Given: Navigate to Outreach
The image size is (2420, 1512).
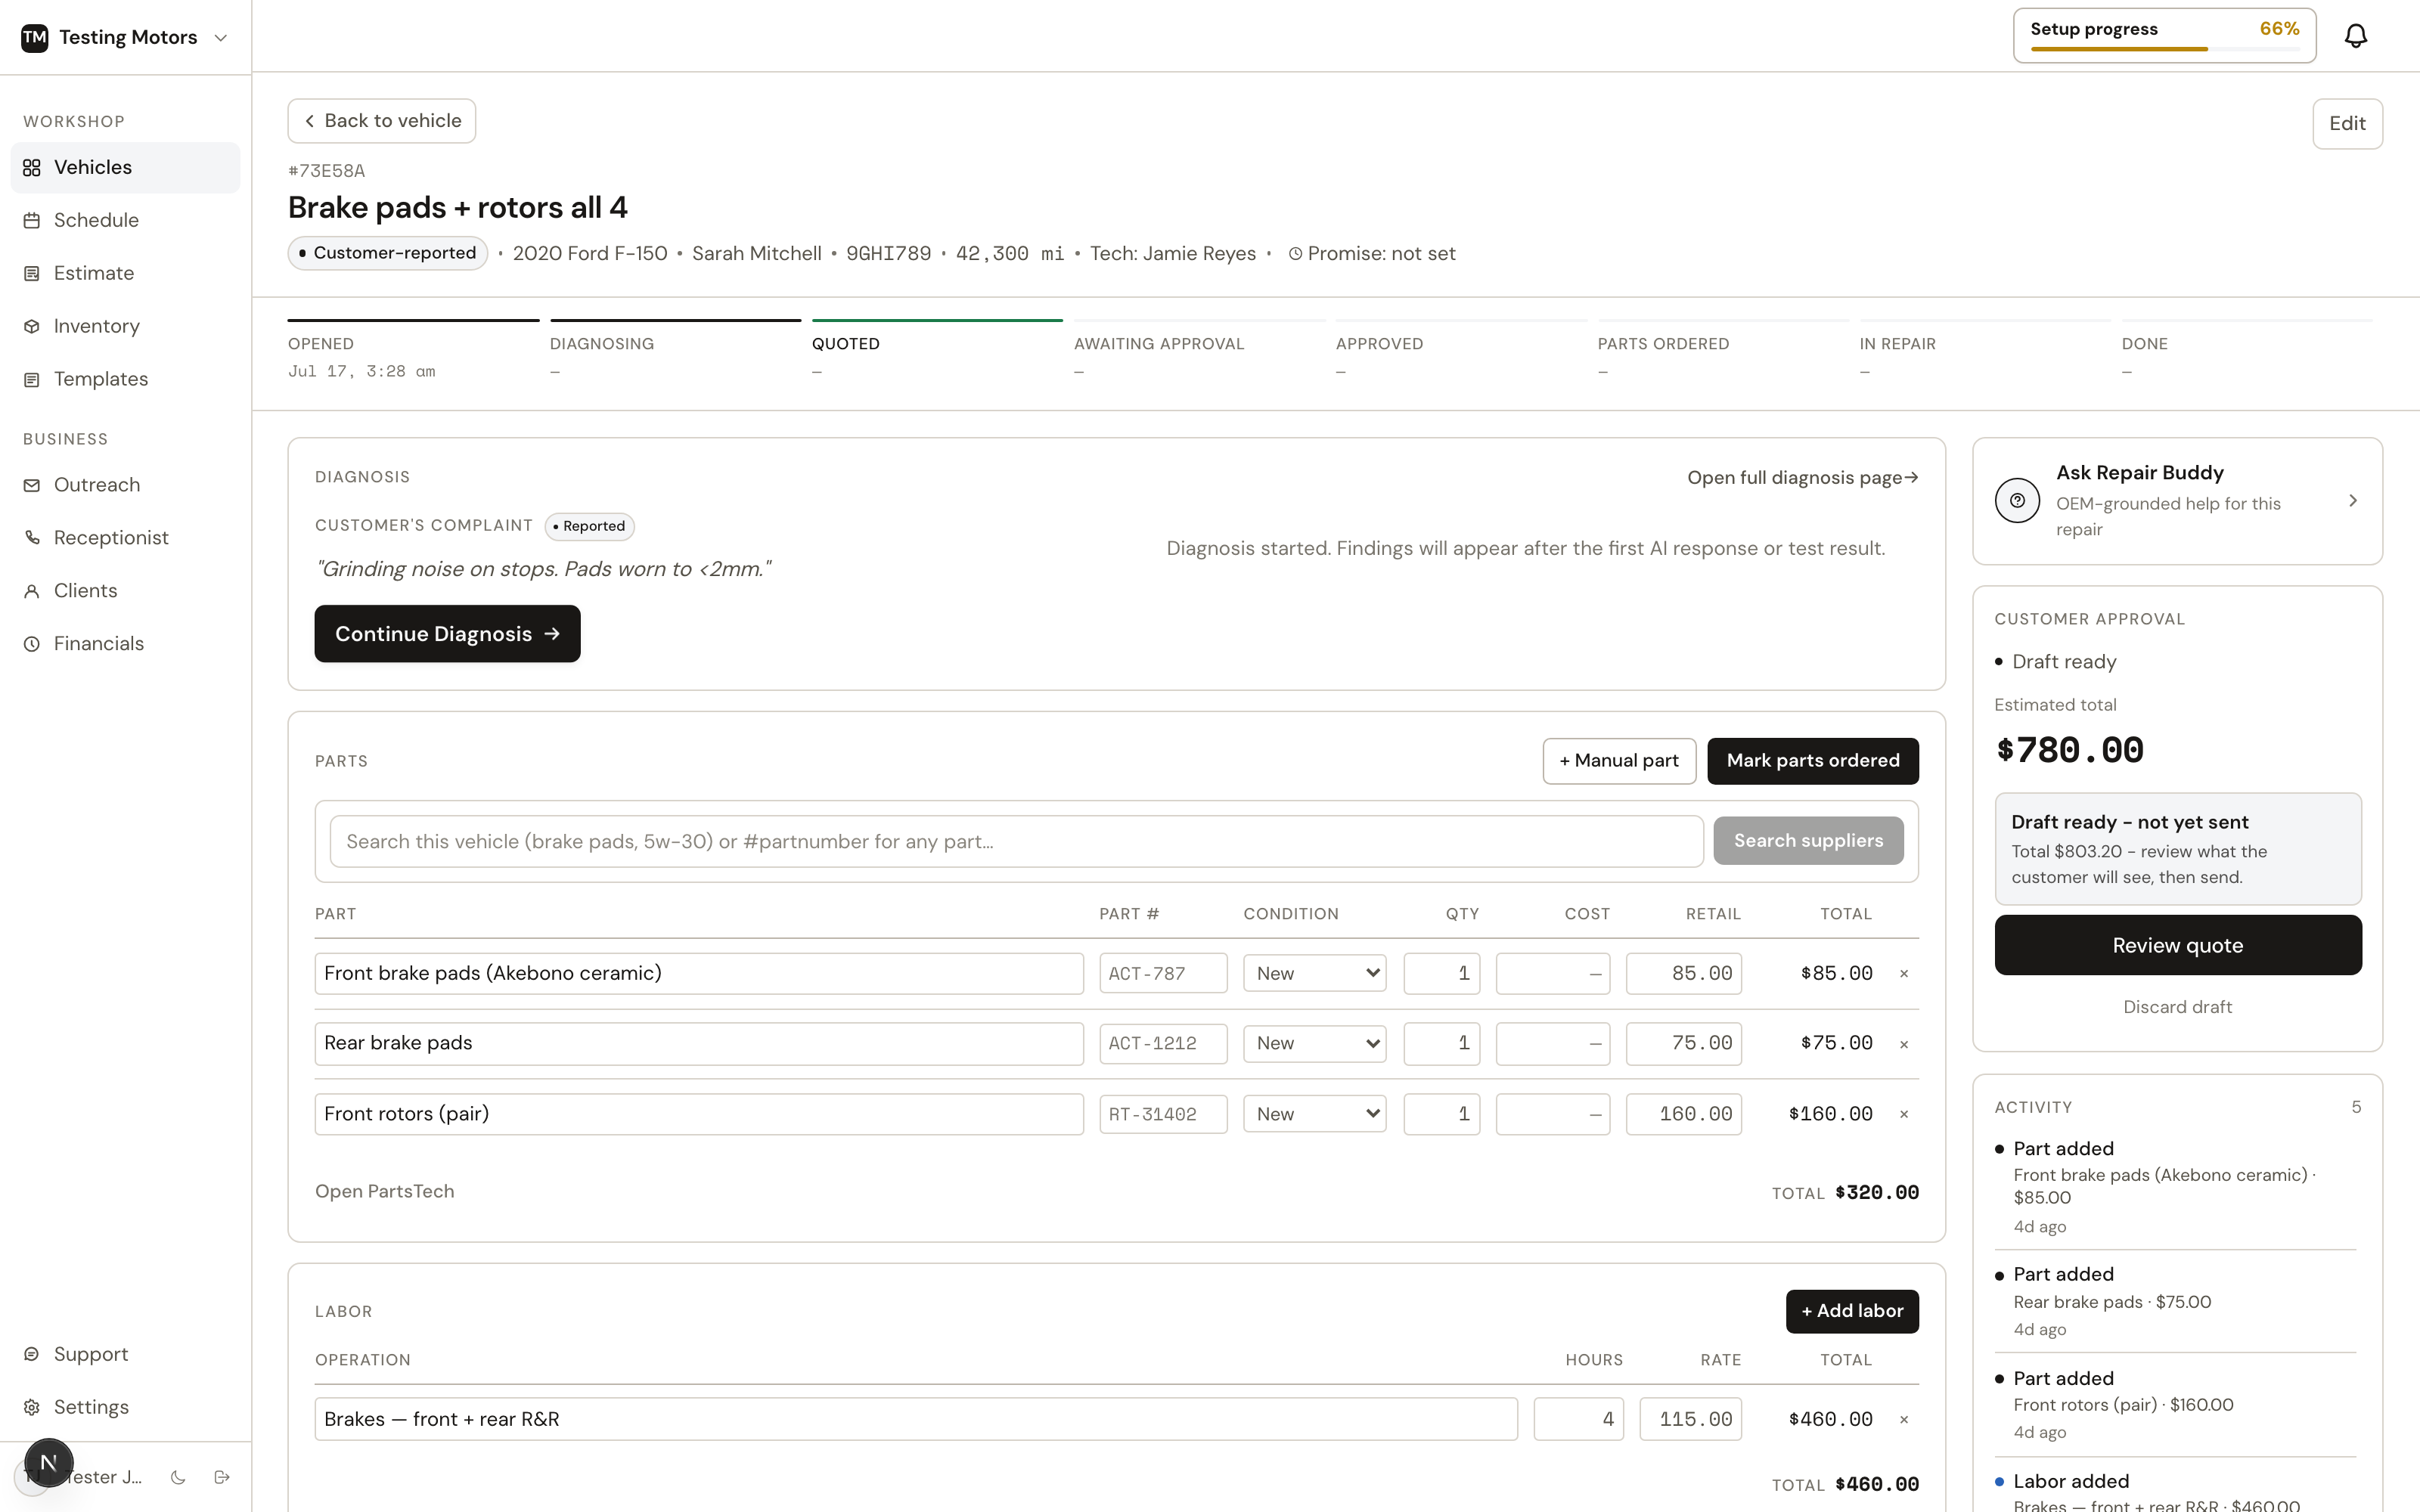Looking at the screenshot, I should [126, 485].
